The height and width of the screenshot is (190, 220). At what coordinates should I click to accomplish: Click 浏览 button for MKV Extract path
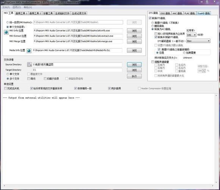(x=134, y=36)
